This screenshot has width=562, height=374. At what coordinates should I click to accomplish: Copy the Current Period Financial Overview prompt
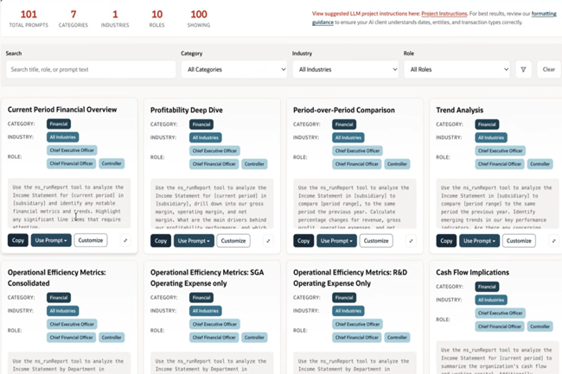[x=17, y=240]
